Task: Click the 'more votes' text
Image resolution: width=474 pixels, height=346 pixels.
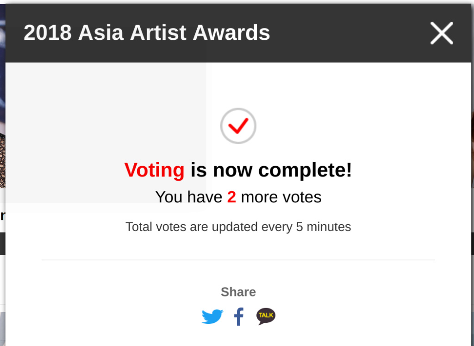Action: tap(281, 197)
